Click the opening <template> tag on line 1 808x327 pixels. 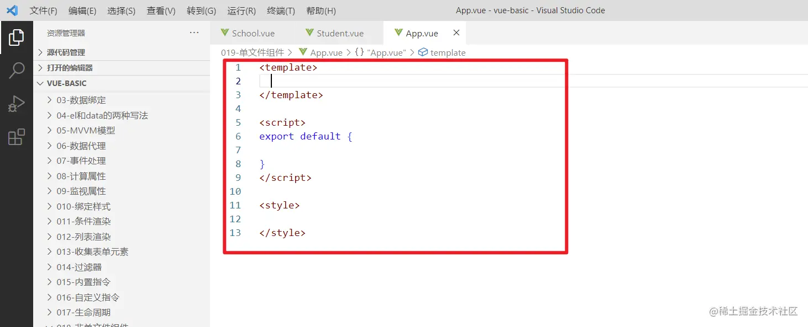[288, 67]
